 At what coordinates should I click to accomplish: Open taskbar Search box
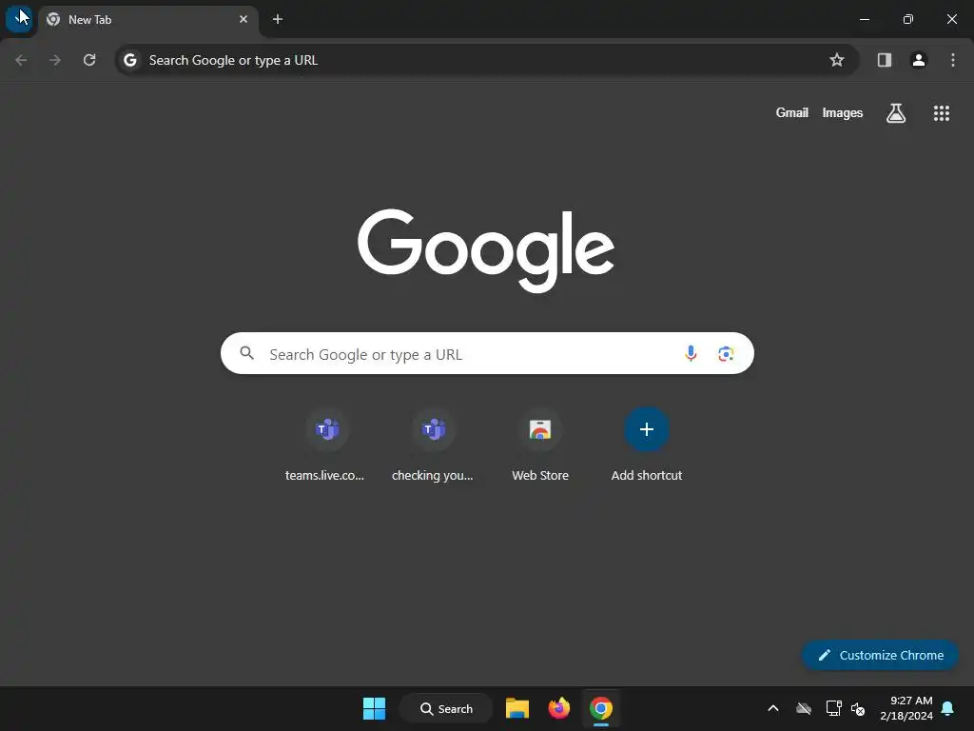446,708
